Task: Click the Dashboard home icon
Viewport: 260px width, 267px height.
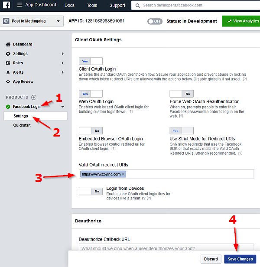Action: pos(8,45)
